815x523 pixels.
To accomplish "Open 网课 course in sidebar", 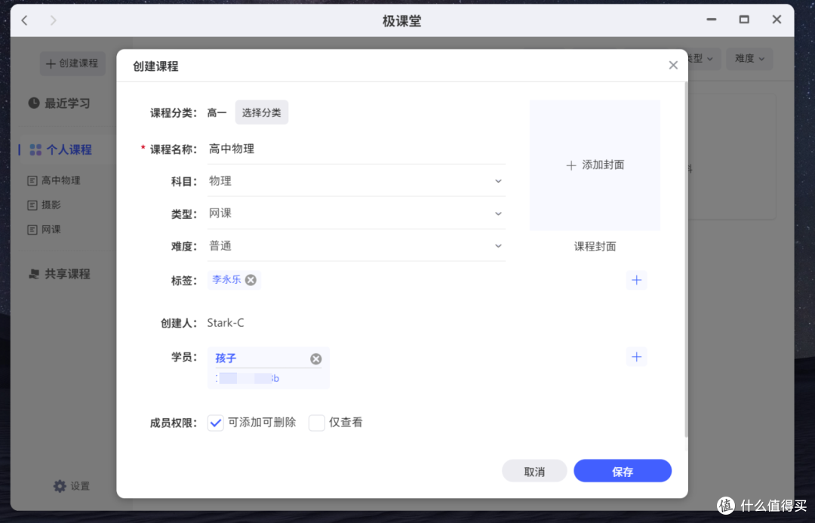I will pyautogui.click(x=45, y=229).
